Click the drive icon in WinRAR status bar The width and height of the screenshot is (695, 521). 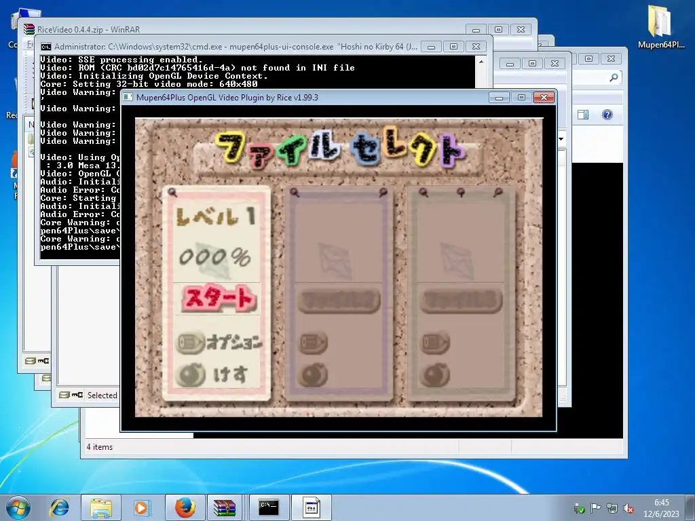click(64, 395)
